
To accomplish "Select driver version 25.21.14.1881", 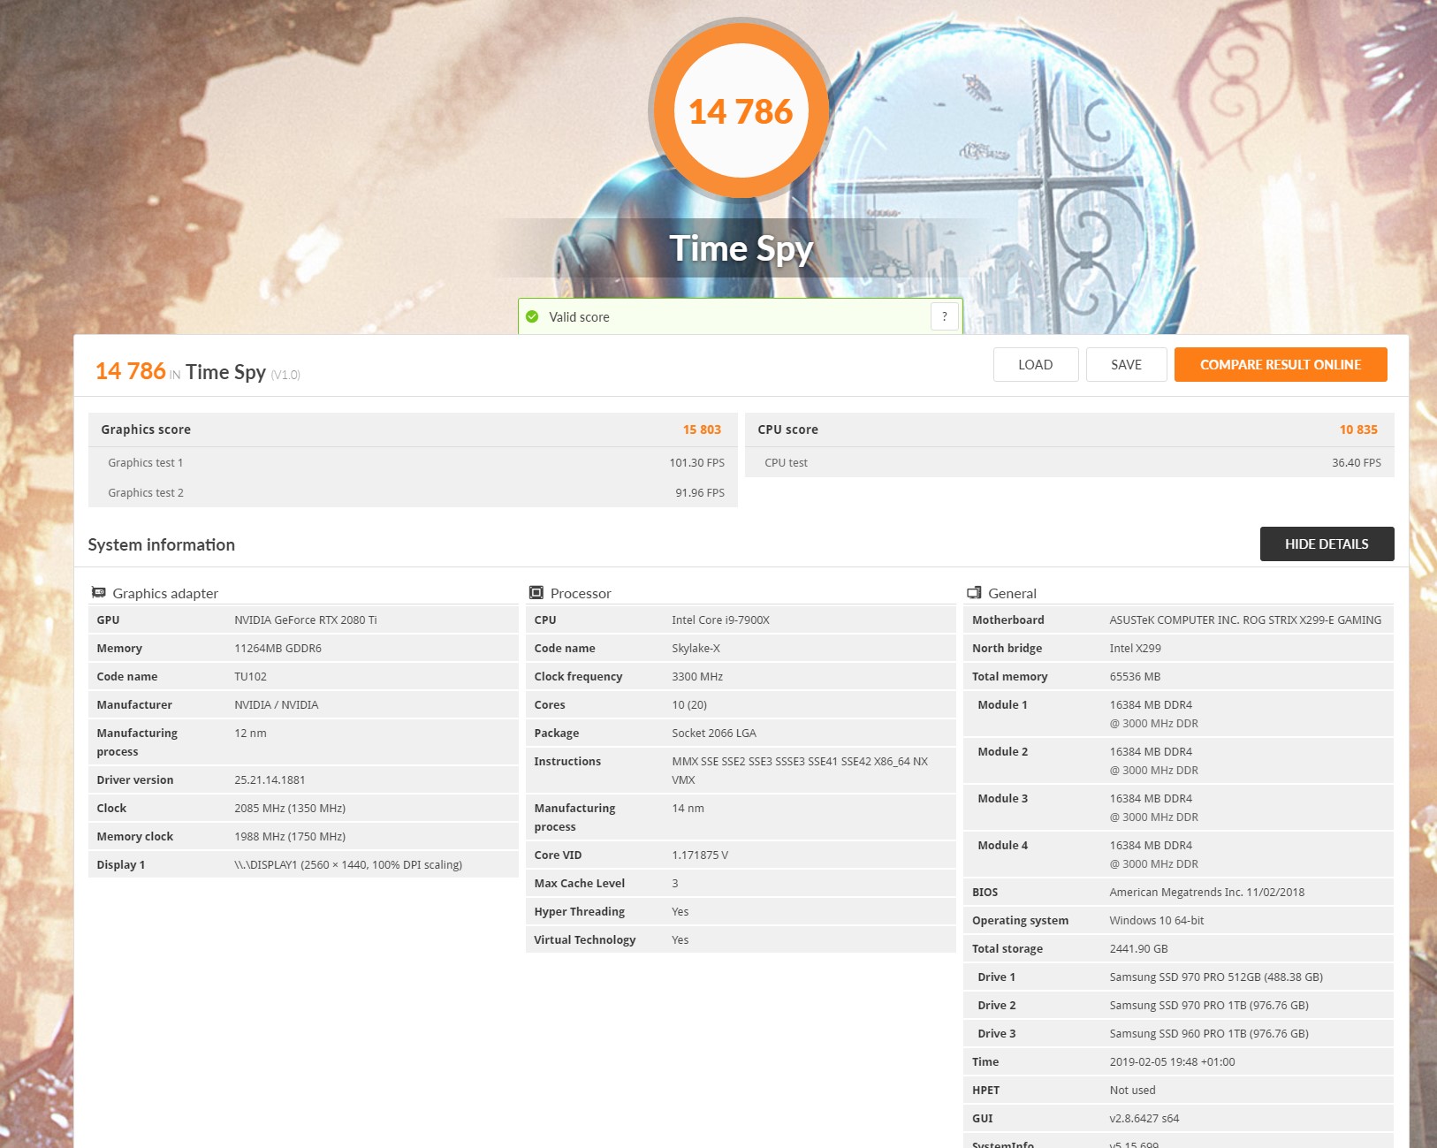I will pyautogui.click(x=270, y=780).
